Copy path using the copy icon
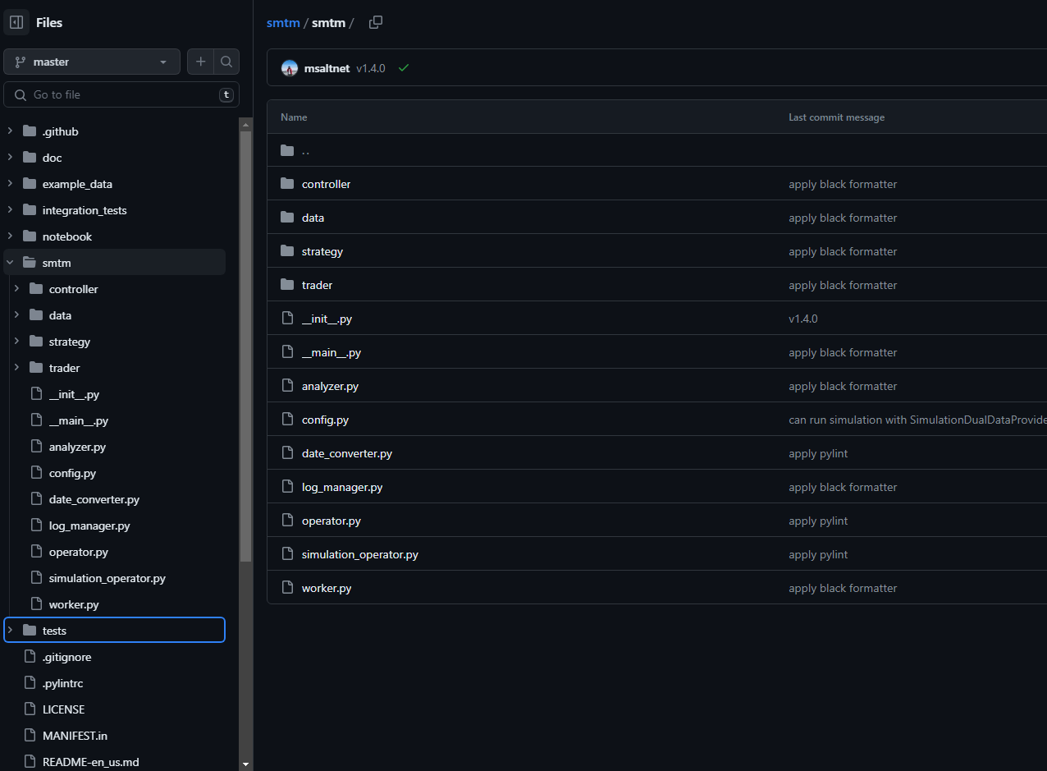1047x771 pixels. pos(376,22)
